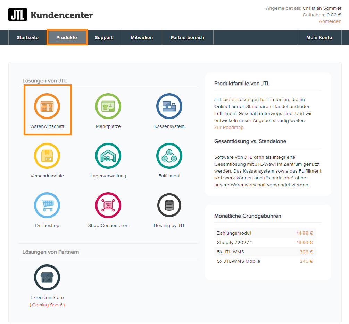Follow the Zur Roadmap link
349x324 pixels.
click(x=229, y=127)
